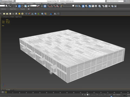
Task: Open the Rendered Frame Window
Action: [x=106, y=6]
